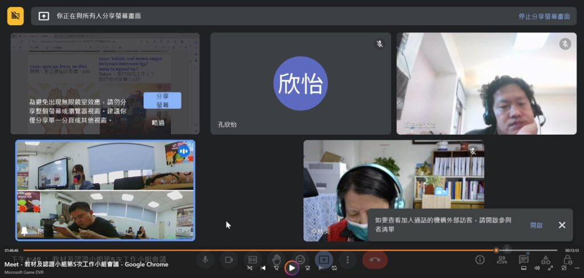The height and width of the screenshot is (278, 584).
Task: Click the orange video progress slider handle
Action: 496,250
